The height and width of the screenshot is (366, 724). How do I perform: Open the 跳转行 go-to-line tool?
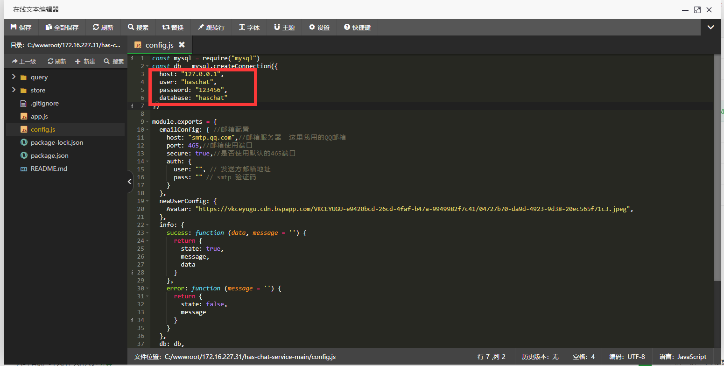pyautogui.click(x=211, y=28)
